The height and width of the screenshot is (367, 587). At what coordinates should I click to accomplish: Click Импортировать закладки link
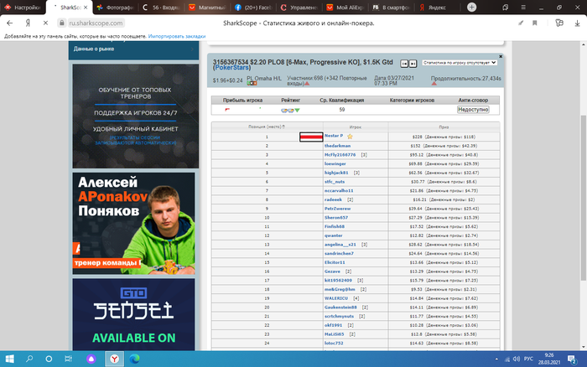click(x=177, y=36)
